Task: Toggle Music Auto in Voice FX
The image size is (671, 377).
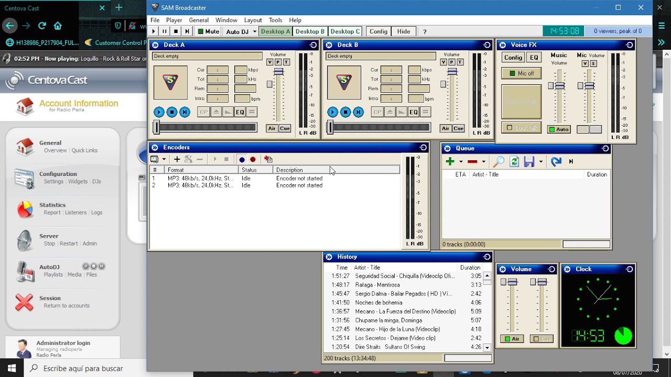Action: pos(559,129)
